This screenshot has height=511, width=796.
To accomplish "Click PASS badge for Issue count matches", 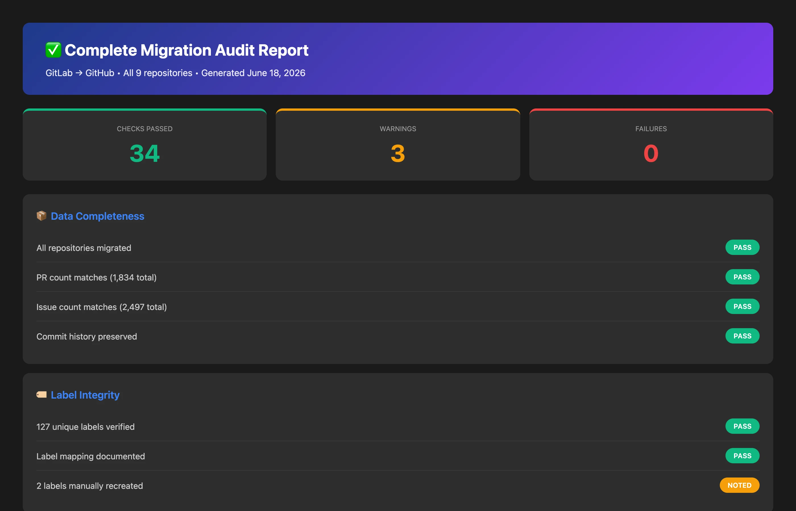I will (742, 306).
